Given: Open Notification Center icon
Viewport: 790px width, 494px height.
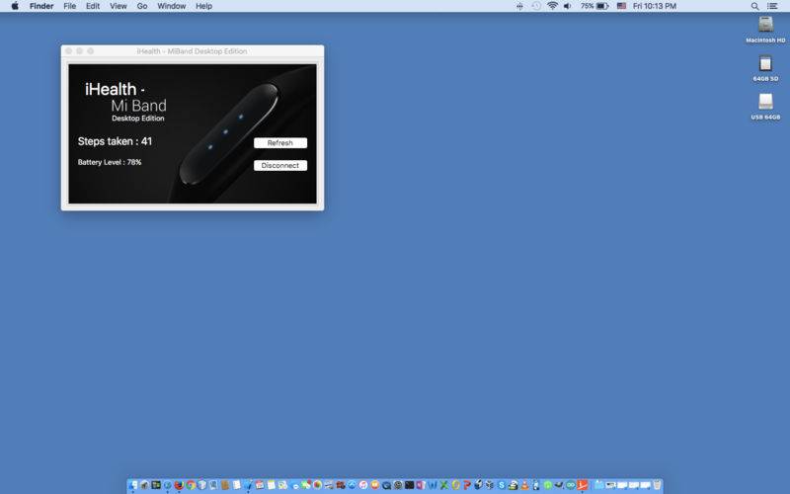Looking at the screenshot, I should [772, 6].
